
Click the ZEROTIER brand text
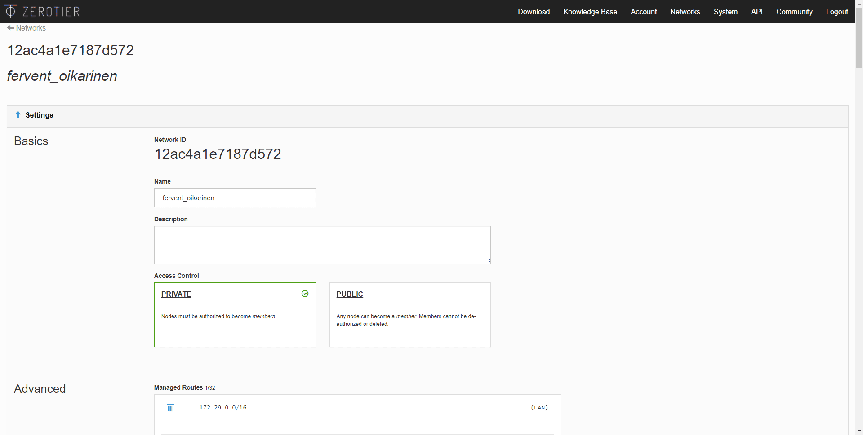pos(51,11)
